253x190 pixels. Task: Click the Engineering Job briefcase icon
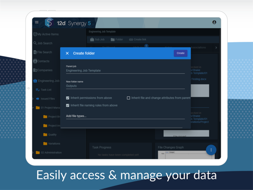pyautogui.click(x=35, y=81)
